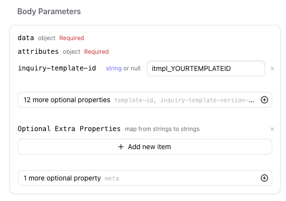This screenshot has width=286, height=201.
Task: Click the Required badge next to attributes
Action: pyautogui.click(x=96, y=52)
